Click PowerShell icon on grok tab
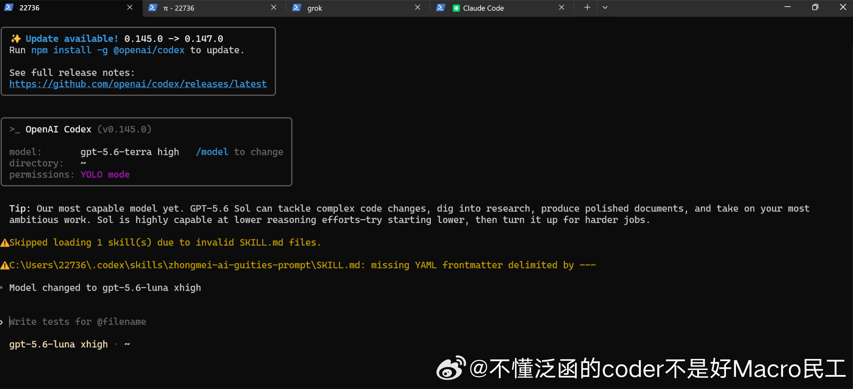 (296, 8)
